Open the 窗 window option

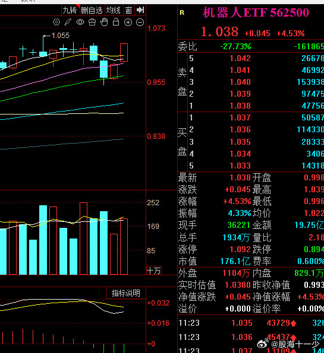(x=128, y=10)
